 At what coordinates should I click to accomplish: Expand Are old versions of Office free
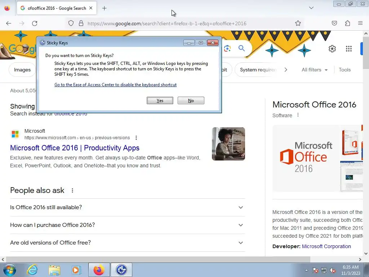pos(128,243)
